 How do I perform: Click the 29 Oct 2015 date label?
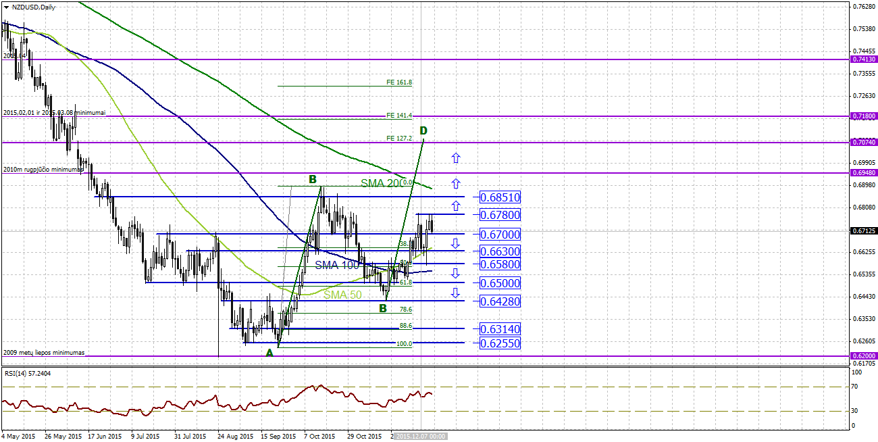365,437
